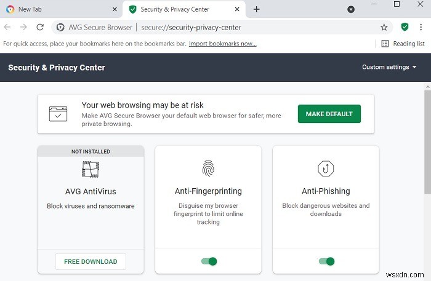This screenshot has width=431, height=281.
Task: Bookmark this page with the star icon
Action: (384, 27)
